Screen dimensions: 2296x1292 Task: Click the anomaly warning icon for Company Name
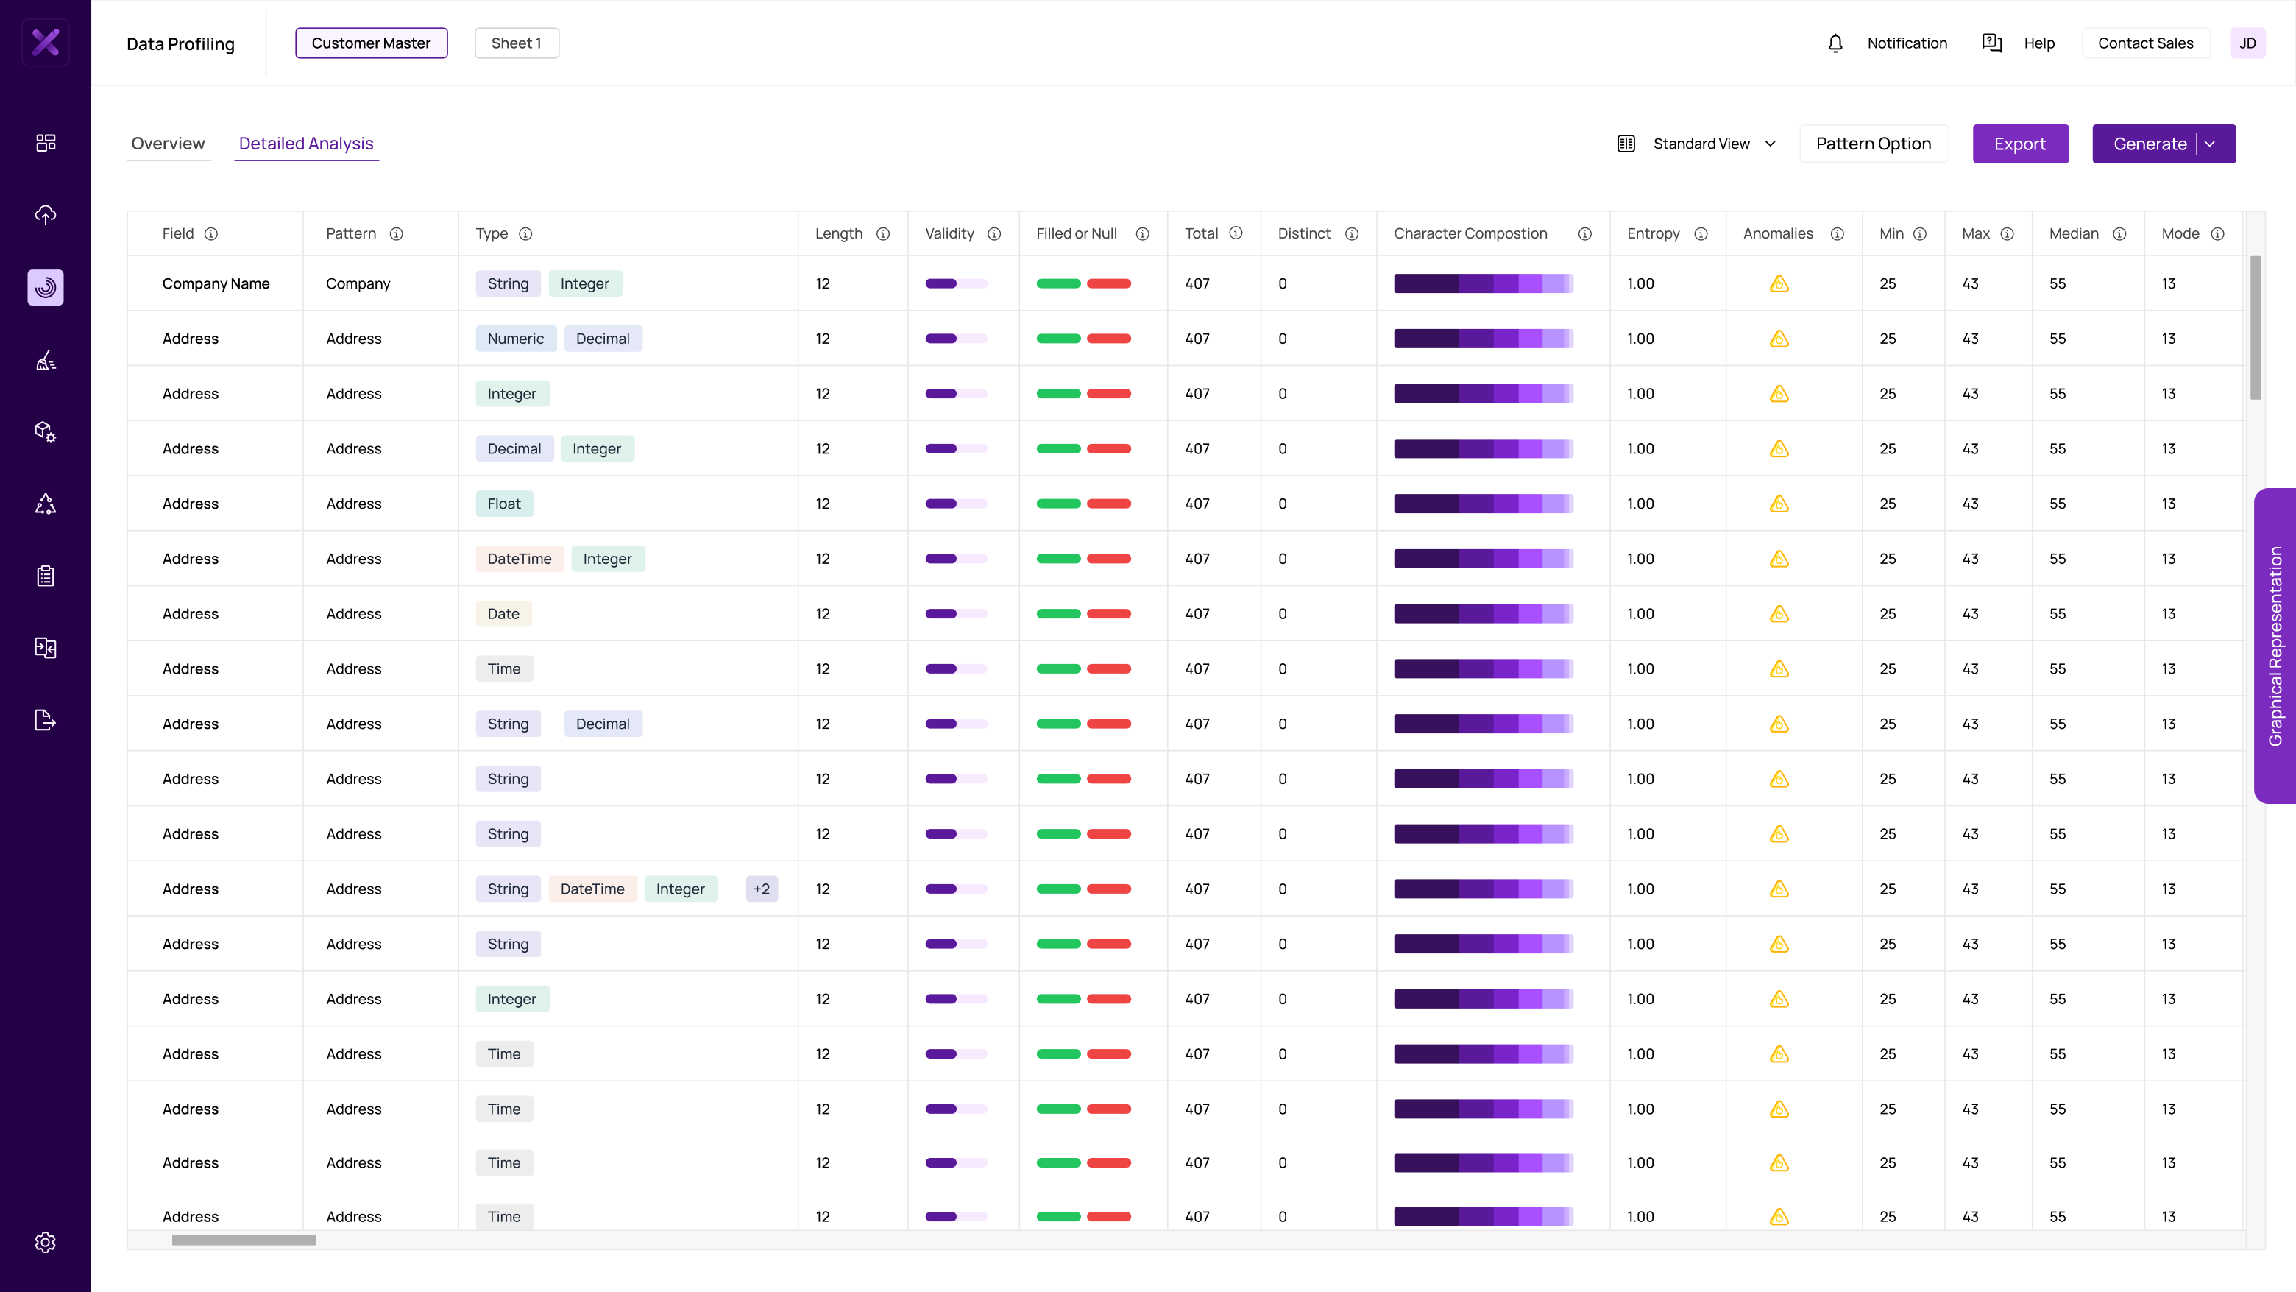1779,283
